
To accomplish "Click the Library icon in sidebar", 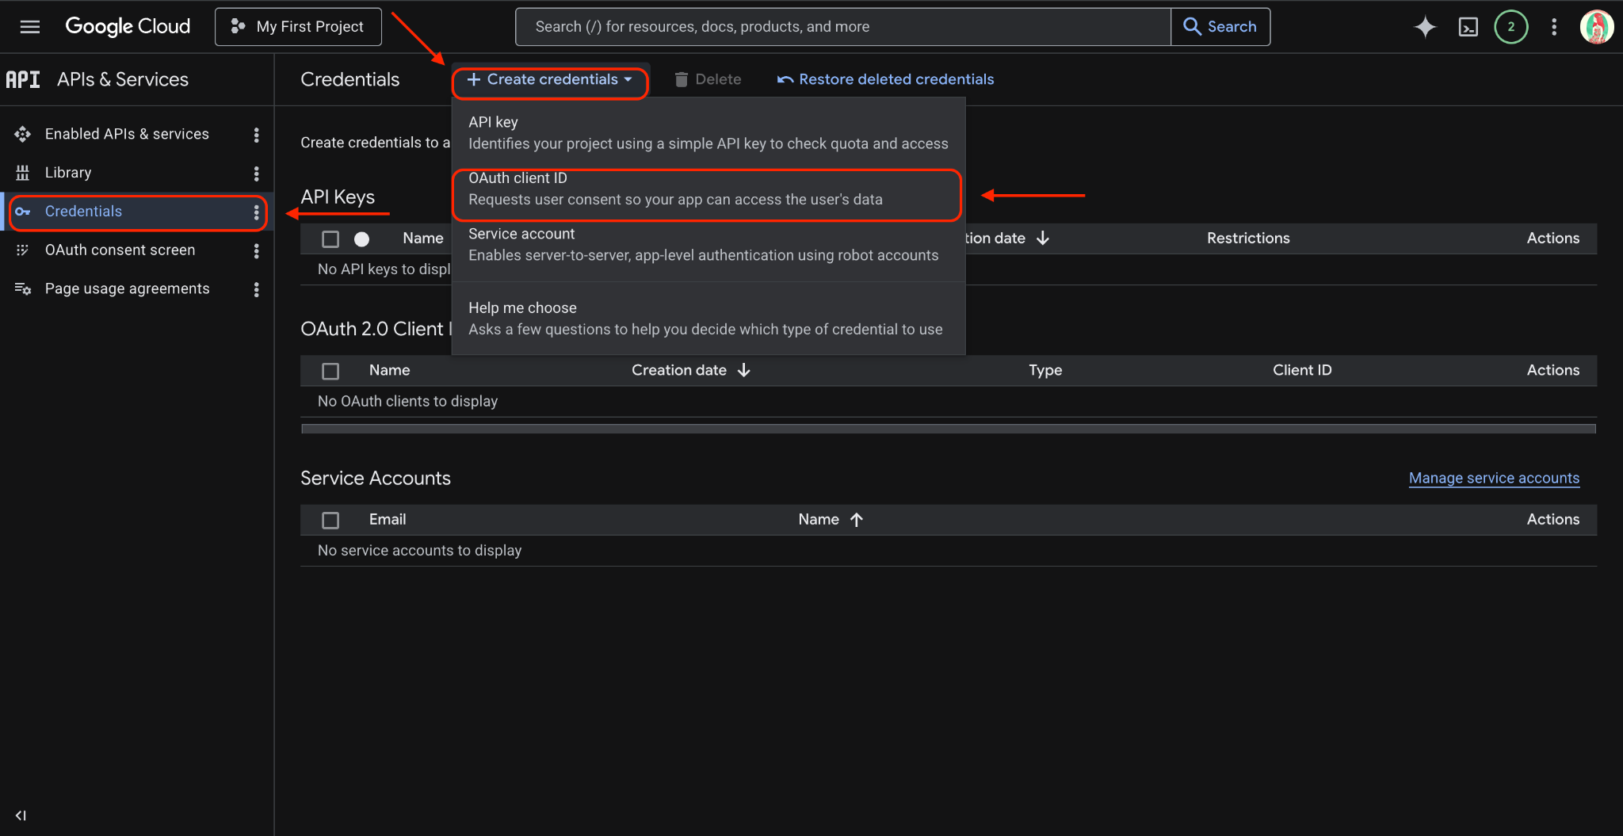I will (23, 173).
